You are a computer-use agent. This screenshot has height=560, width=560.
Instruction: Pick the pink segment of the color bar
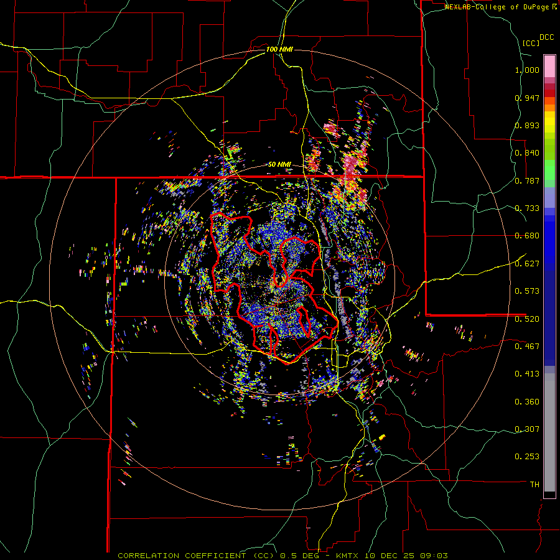click(549, 66)
